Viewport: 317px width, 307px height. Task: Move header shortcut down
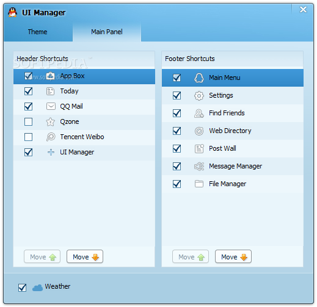coord(85,257)
